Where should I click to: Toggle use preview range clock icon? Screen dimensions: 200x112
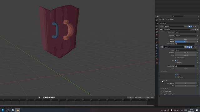click(x=136, y=97)
